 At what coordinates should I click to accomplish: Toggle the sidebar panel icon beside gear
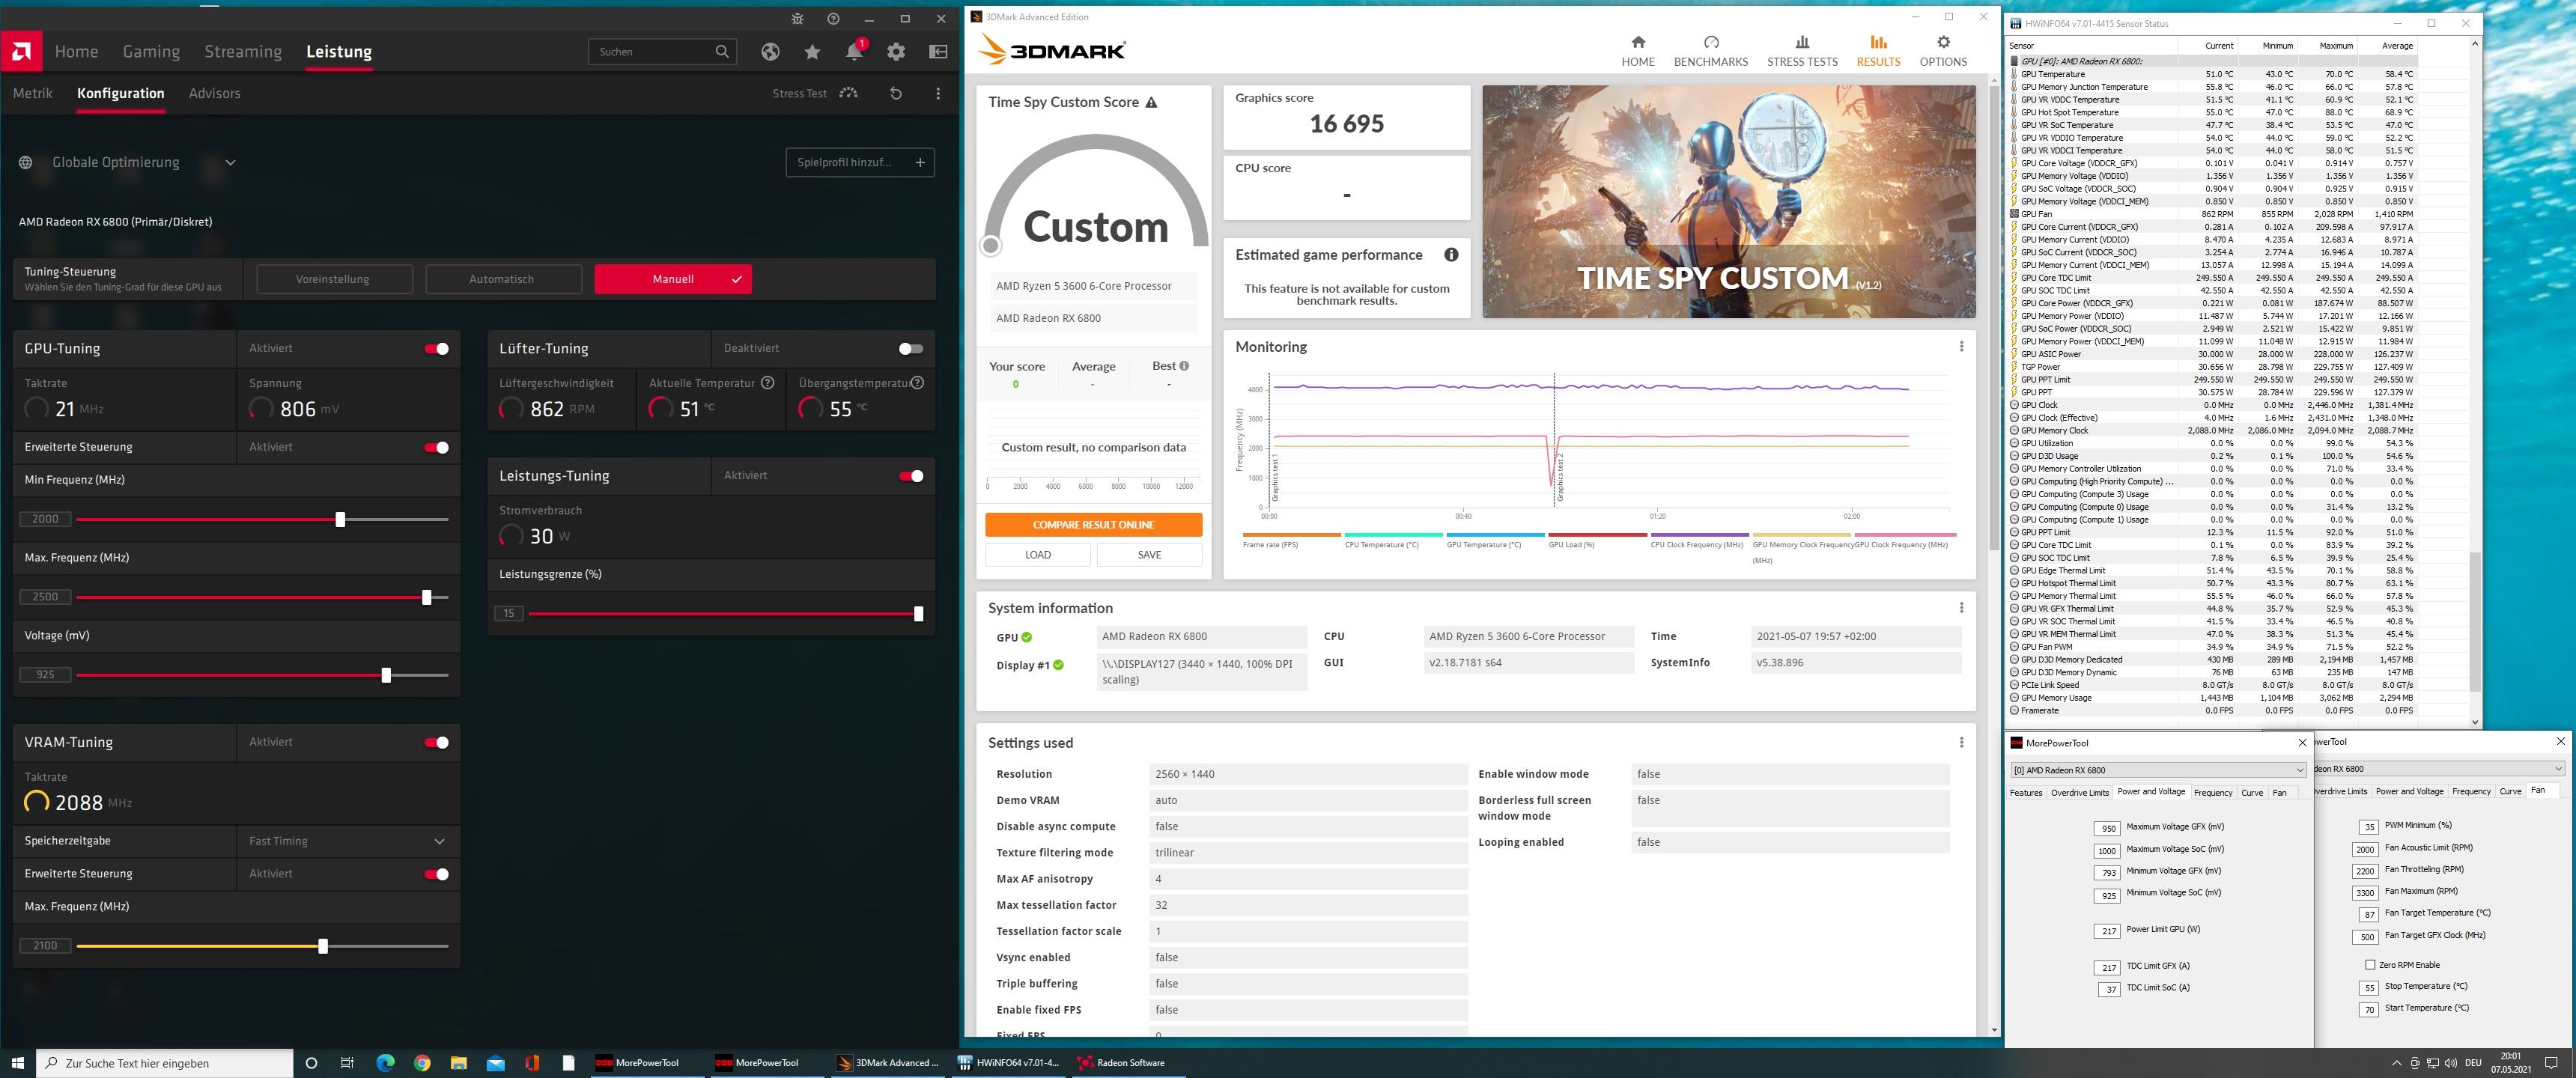point(938,51)
